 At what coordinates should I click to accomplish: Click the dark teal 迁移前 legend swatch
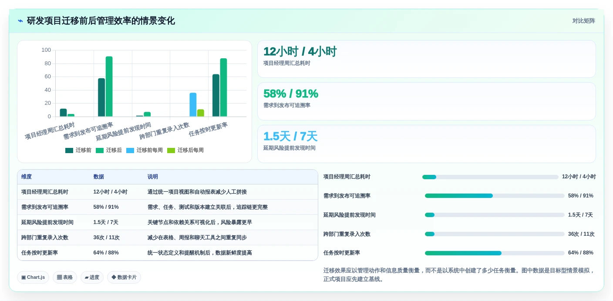(69, 150)
